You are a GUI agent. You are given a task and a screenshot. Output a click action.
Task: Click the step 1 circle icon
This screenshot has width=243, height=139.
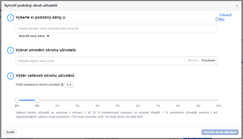11,18
